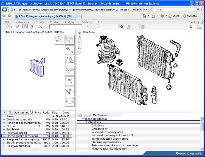Viewport: 205px width, 157px height.
Task: Open the Info menu
Action: click(x=100, y=22)
